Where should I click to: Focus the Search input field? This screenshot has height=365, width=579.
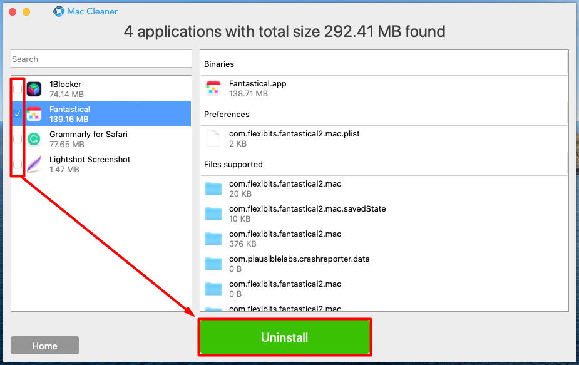pyautogui.click(x=101, y=59)
